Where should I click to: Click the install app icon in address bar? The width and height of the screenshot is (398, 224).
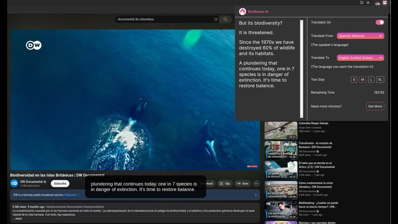[362, 2]
